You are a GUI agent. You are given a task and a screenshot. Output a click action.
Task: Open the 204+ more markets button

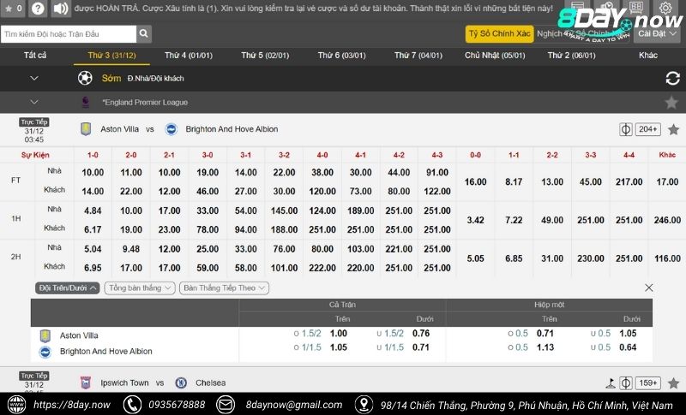pyautogui.click(x=648, y=129)
